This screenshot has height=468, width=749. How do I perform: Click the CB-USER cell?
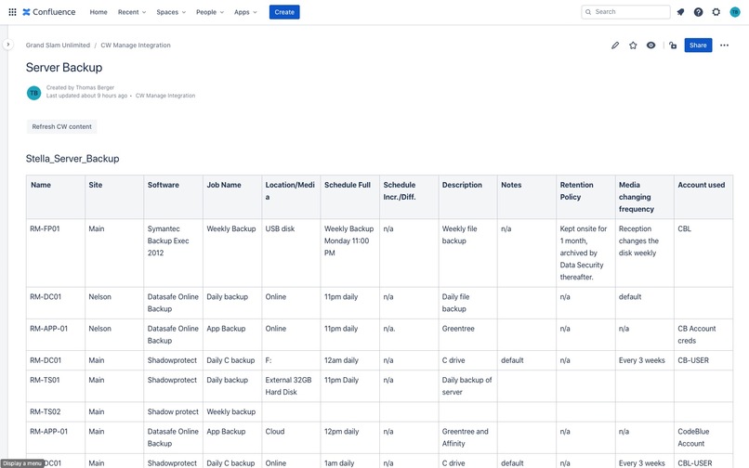click(x=703, y=360)
